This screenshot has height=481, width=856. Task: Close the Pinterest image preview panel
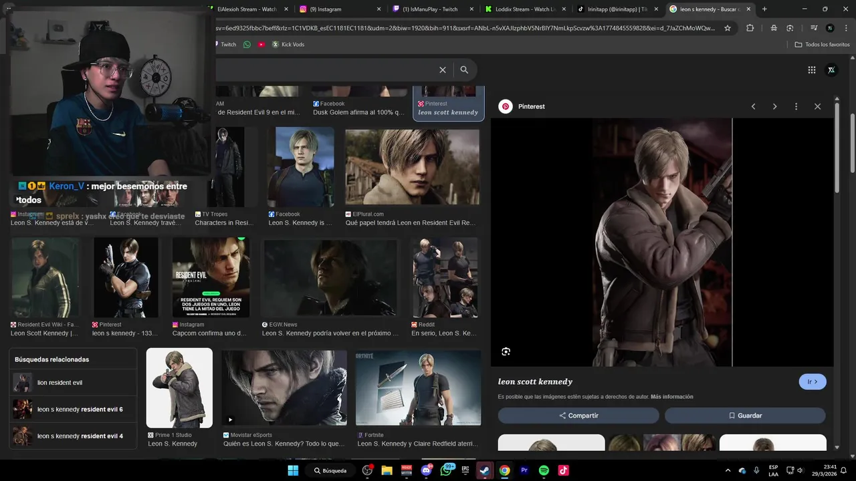pyautogui.click(x=817, y=106)
